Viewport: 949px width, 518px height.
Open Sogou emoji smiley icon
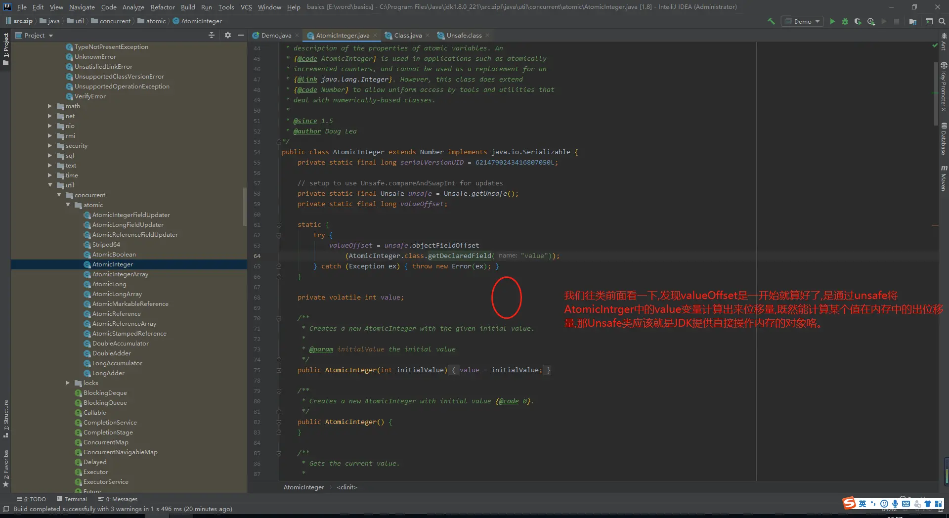click(884, 504)
